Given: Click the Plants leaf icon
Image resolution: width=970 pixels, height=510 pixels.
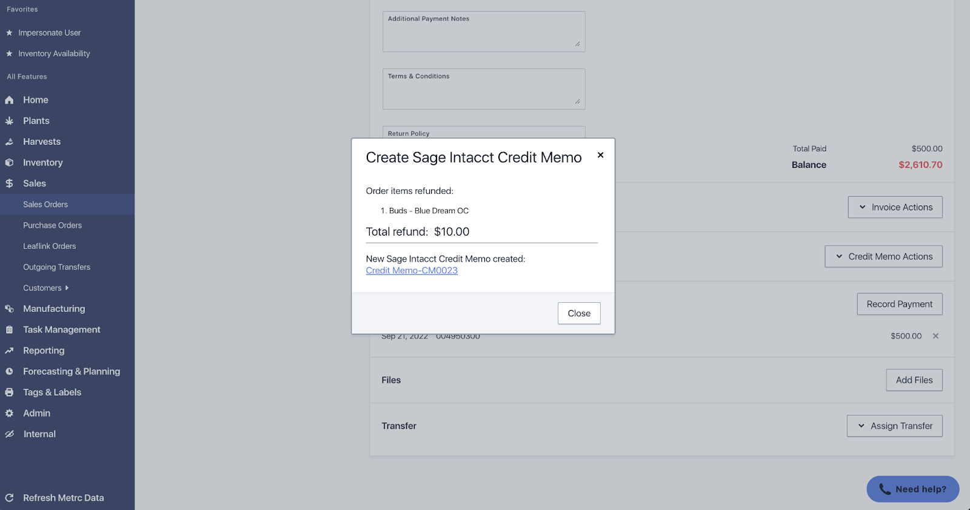Looking at the screenshot, I should click(x=9, y=121).
